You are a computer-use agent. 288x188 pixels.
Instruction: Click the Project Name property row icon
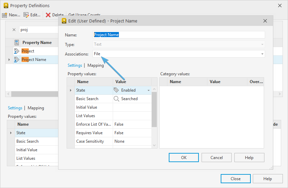coord(17,60)
